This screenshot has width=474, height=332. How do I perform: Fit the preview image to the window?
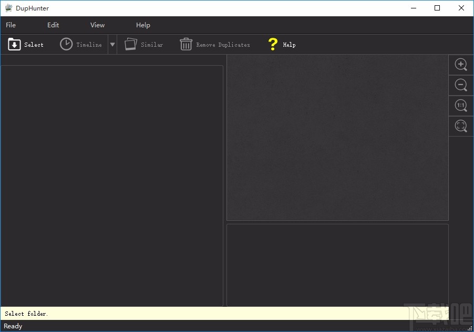(461, 126)
